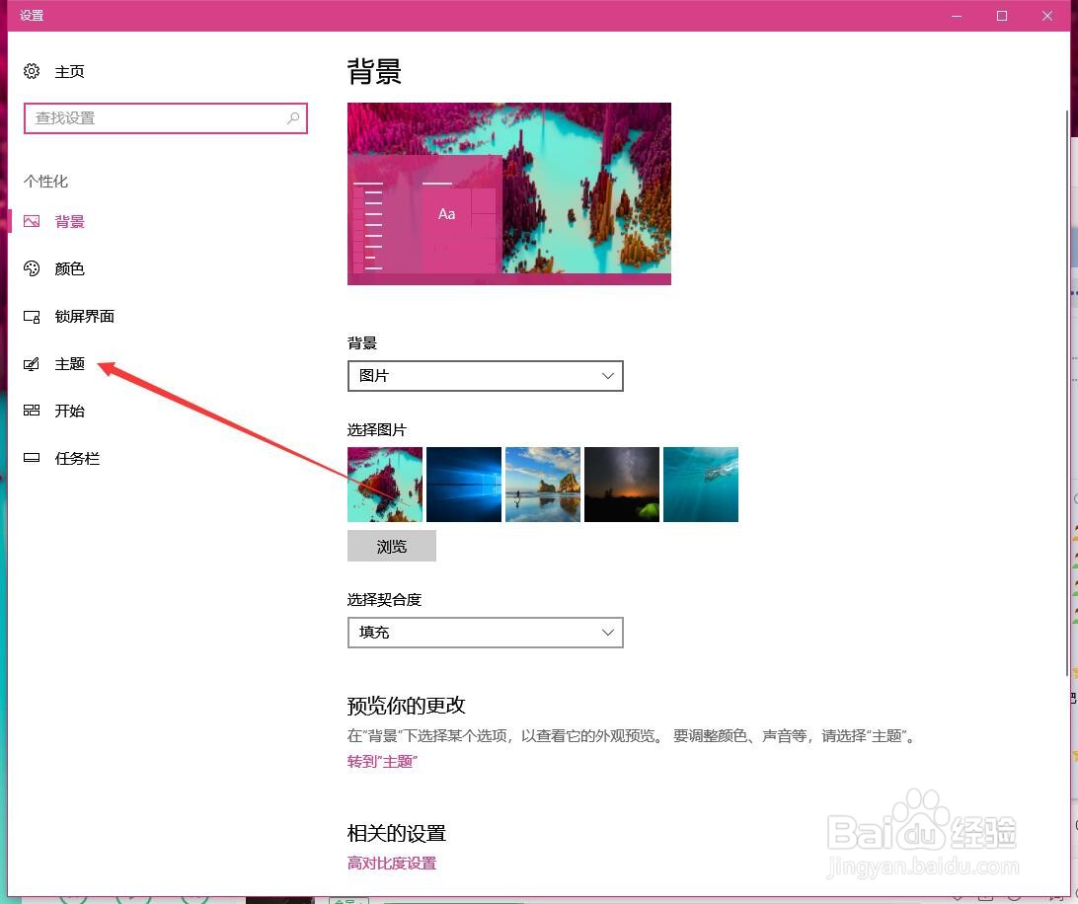Click the home gear icon
Viewport: 1078px width, 904px height.
32,71
